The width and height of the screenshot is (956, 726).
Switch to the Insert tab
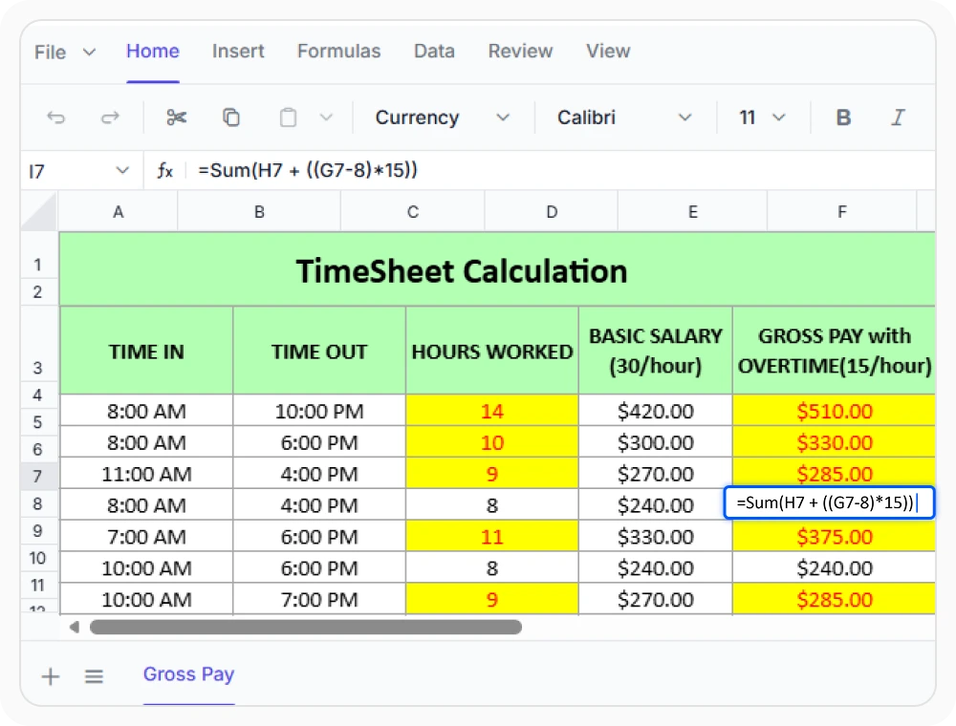pos(238,52)
